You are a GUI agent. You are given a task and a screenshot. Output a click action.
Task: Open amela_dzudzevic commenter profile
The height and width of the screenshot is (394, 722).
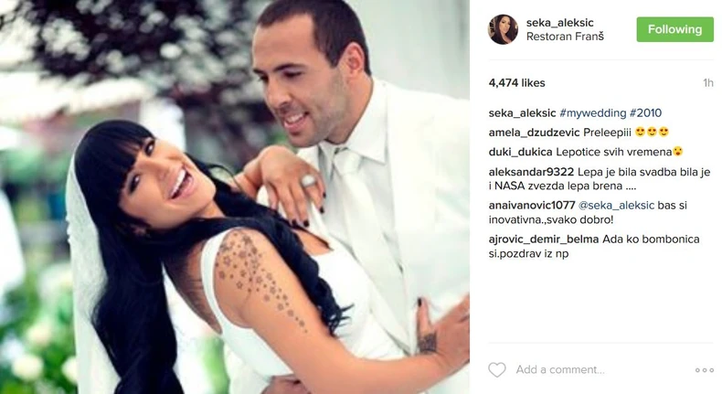tap(534, 133)
